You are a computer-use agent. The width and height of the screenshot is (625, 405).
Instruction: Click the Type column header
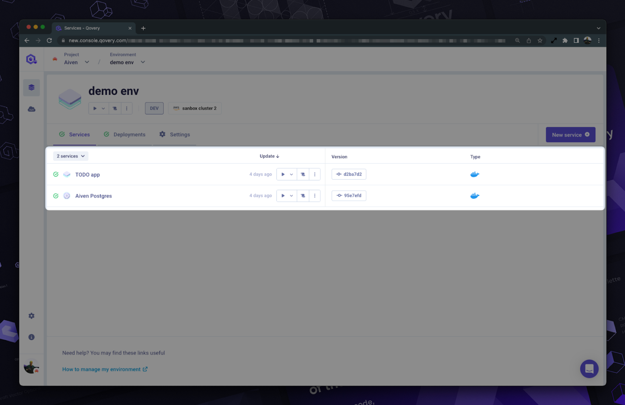pos(475,157)
